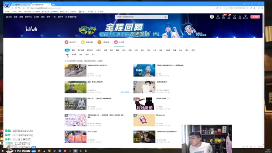The width and height of the screenshot is (272, 153).
Task: Open the 'life goes on' video title
Action: coord(160,115)
